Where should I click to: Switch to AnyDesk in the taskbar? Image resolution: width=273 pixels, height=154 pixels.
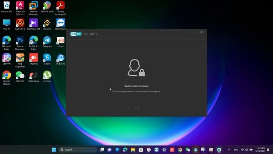pyautogui.click(x=172, y=150)
